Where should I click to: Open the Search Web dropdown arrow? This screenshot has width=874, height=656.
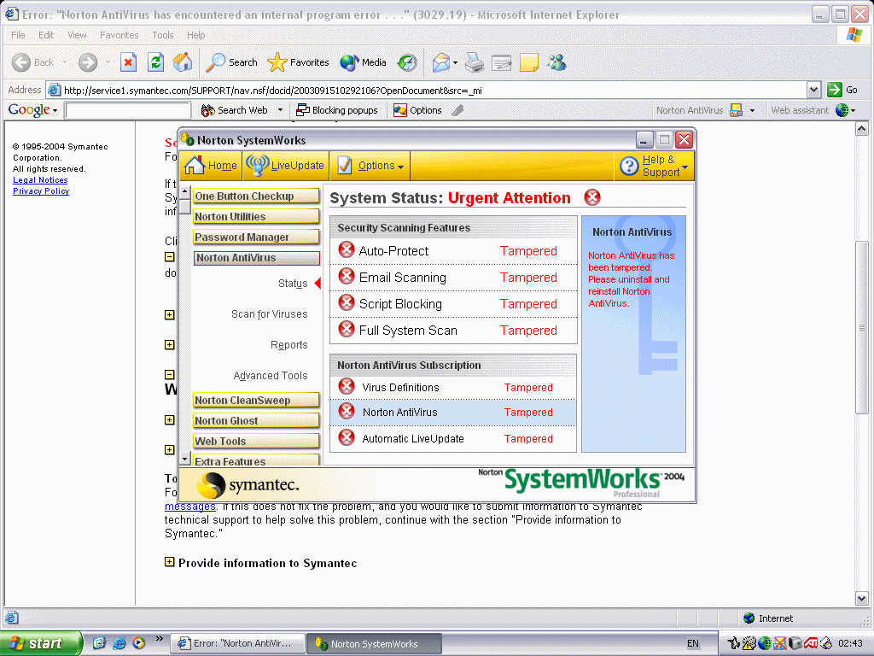[280, 110]
